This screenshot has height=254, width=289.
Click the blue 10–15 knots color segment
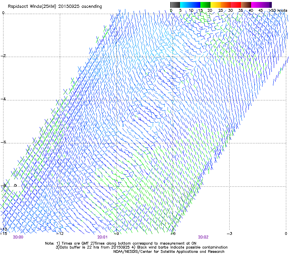click(x=195, y=5)
